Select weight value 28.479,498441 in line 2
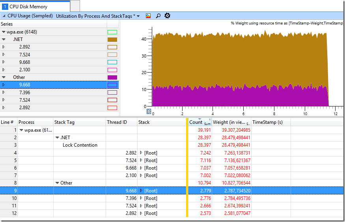 click(236, 138)
